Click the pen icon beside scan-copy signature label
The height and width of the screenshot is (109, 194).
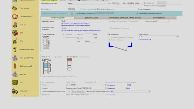coord(137,13)
